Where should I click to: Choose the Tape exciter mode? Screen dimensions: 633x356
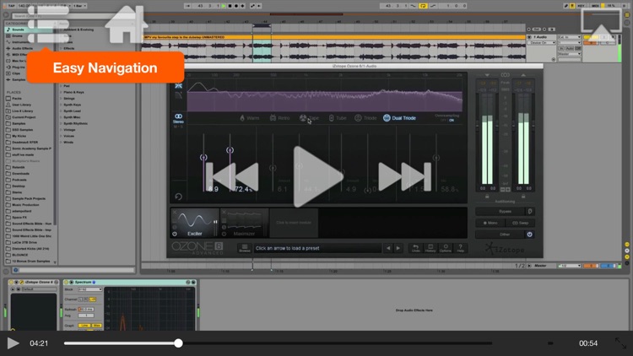pos(309,118)
